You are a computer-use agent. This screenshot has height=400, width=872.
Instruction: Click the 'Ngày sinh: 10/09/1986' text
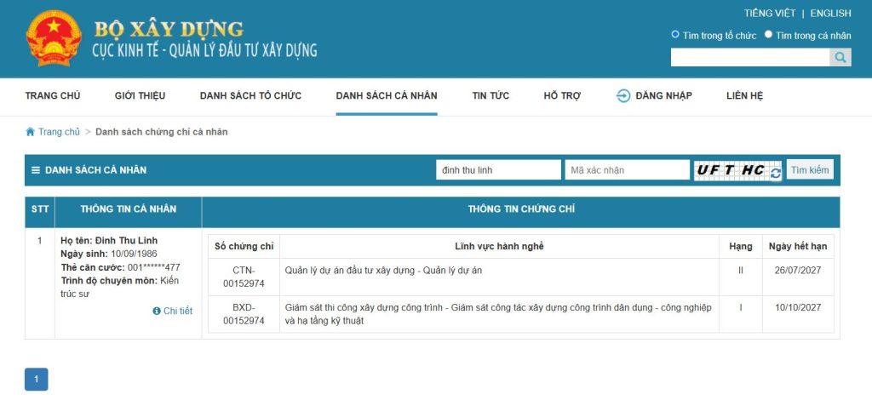click(x=109, y=254)
